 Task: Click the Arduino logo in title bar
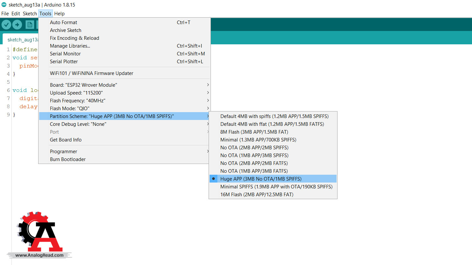point(4,5)
